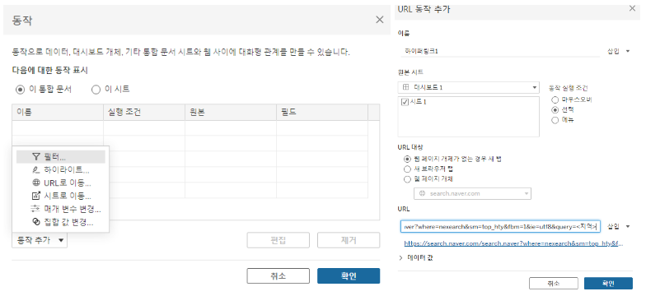
Task: Click the URL text input field
Action: [499, 227]
